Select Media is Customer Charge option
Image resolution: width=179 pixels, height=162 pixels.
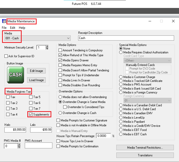tap(121, 77)
